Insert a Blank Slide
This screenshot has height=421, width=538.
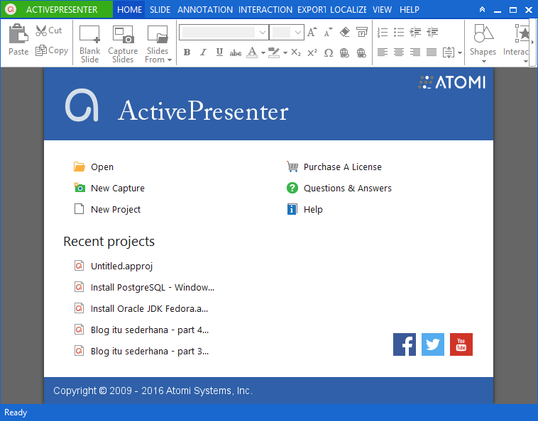(89, 43)
